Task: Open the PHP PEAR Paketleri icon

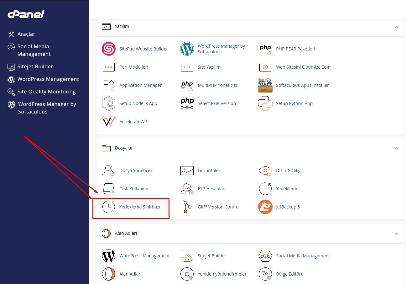Action: click(265, 49)
